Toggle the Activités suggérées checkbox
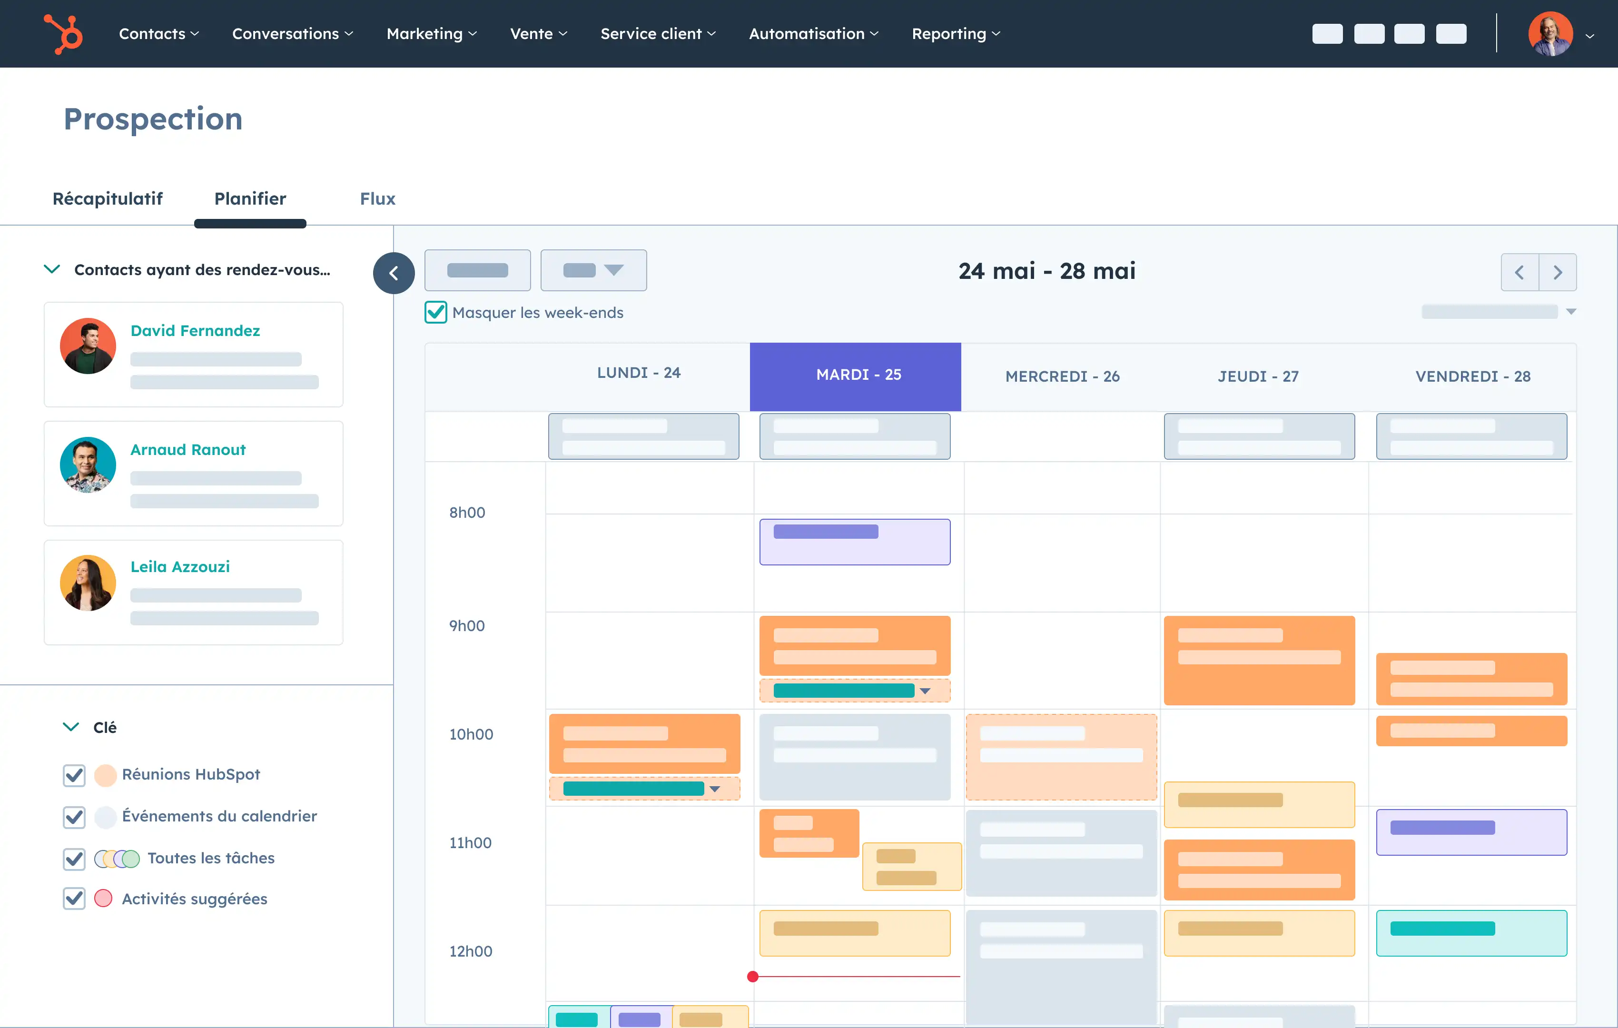This screenshot has width=1618, height=1028. pyautogui.click(x=74, y=899)
